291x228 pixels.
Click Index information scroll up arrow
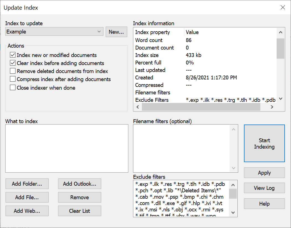pyautogui.click(x=280, y=32)
